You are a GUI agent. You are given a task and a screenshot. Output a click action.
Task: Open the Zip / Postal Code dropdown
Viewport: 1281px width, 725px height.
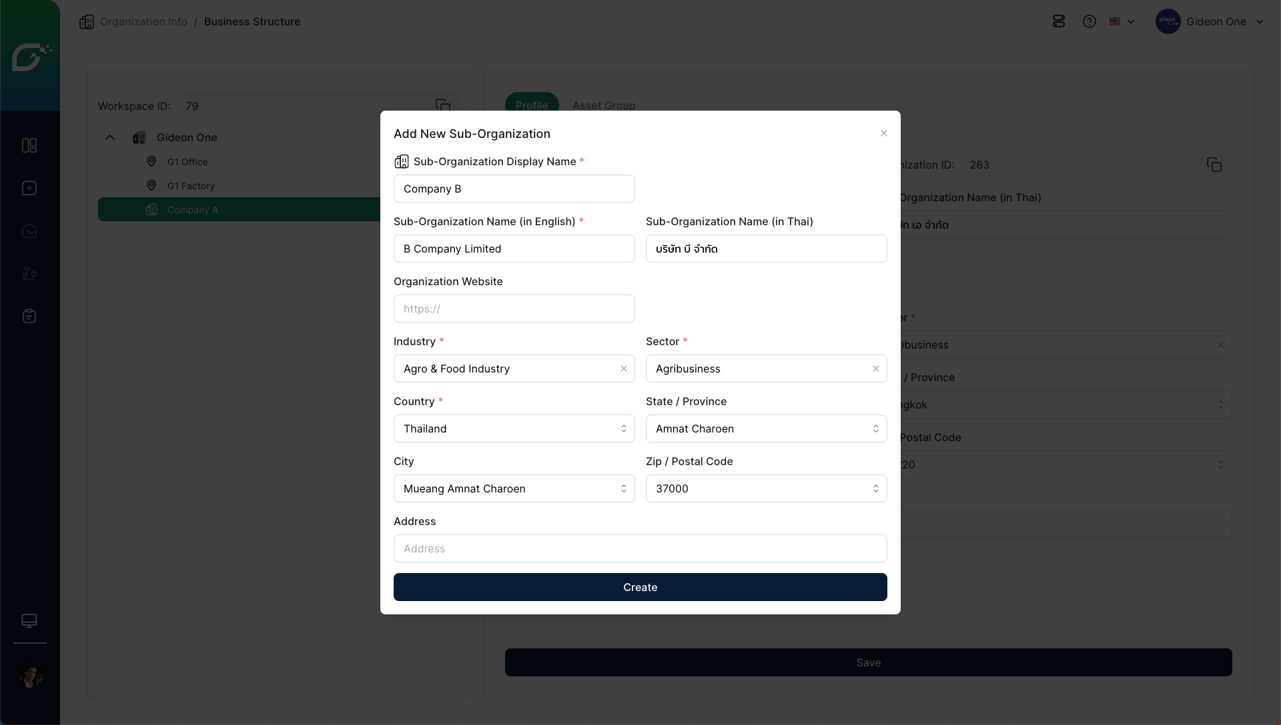766,488
